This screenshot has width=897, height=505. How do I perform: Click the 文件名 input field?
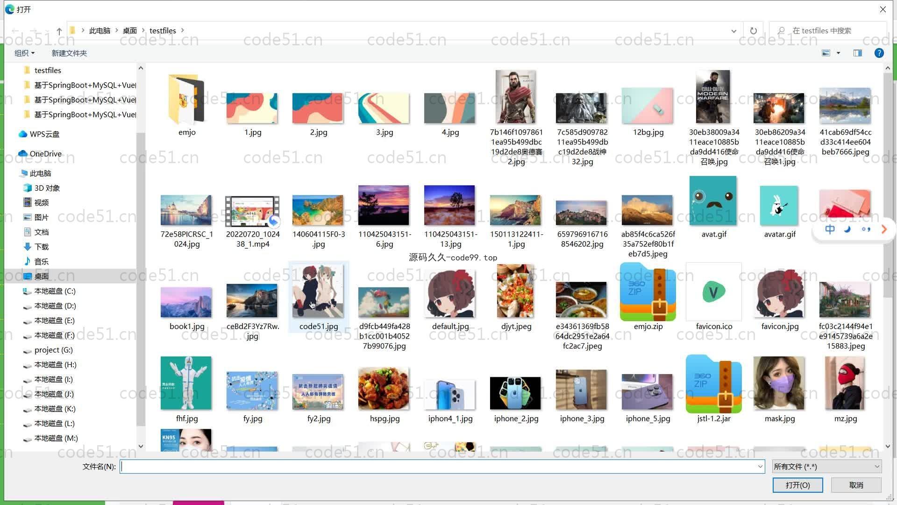coord(438,467)
